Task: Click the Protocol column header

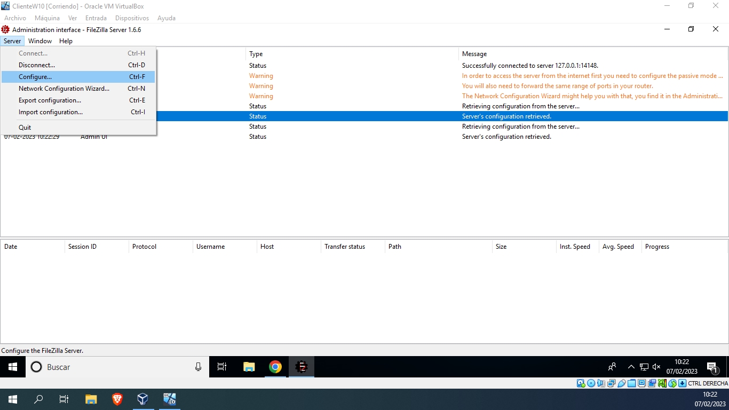Action: coord(160,247)
